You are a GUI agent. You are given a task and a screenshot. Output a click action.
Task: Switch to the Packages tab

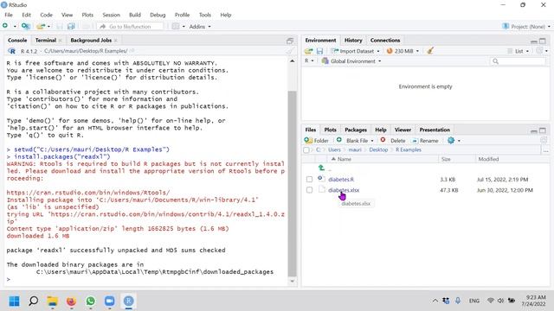pyautogui.click(x=356, y=130)
